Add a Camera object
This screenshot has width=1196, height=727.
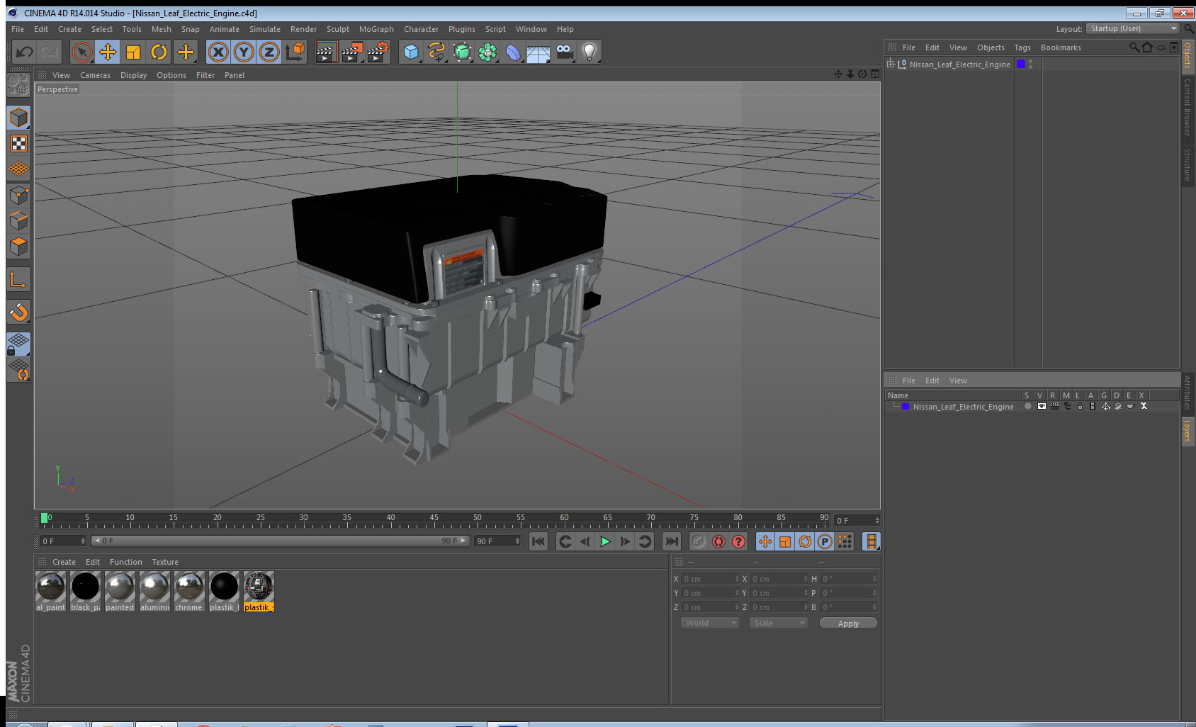tap(564, 52)
